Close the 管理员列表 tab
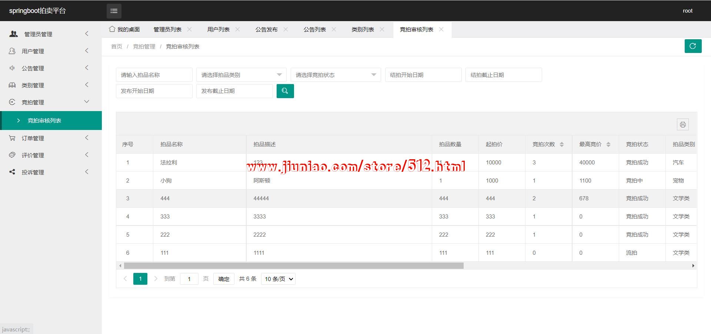Image resolution: width=711 pixels, height=334 pixels. point(190,29)
